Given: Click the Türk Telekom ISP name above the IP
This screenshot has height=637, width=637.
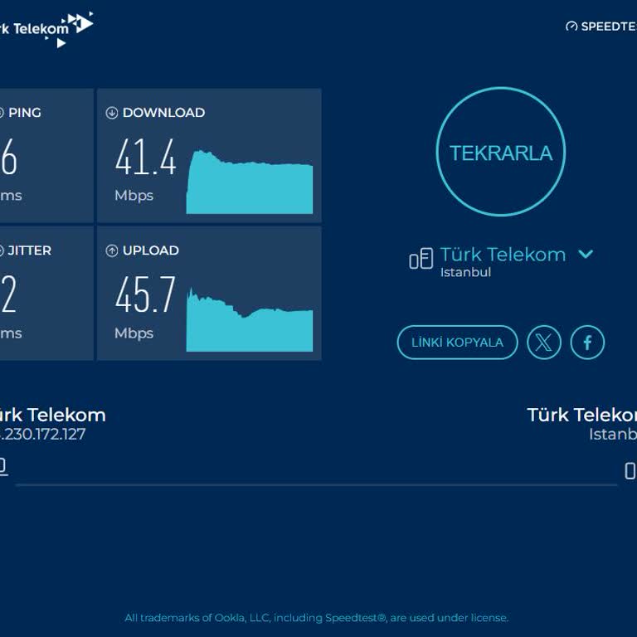Looking at the screenshot, I should (x=52, y=416).
